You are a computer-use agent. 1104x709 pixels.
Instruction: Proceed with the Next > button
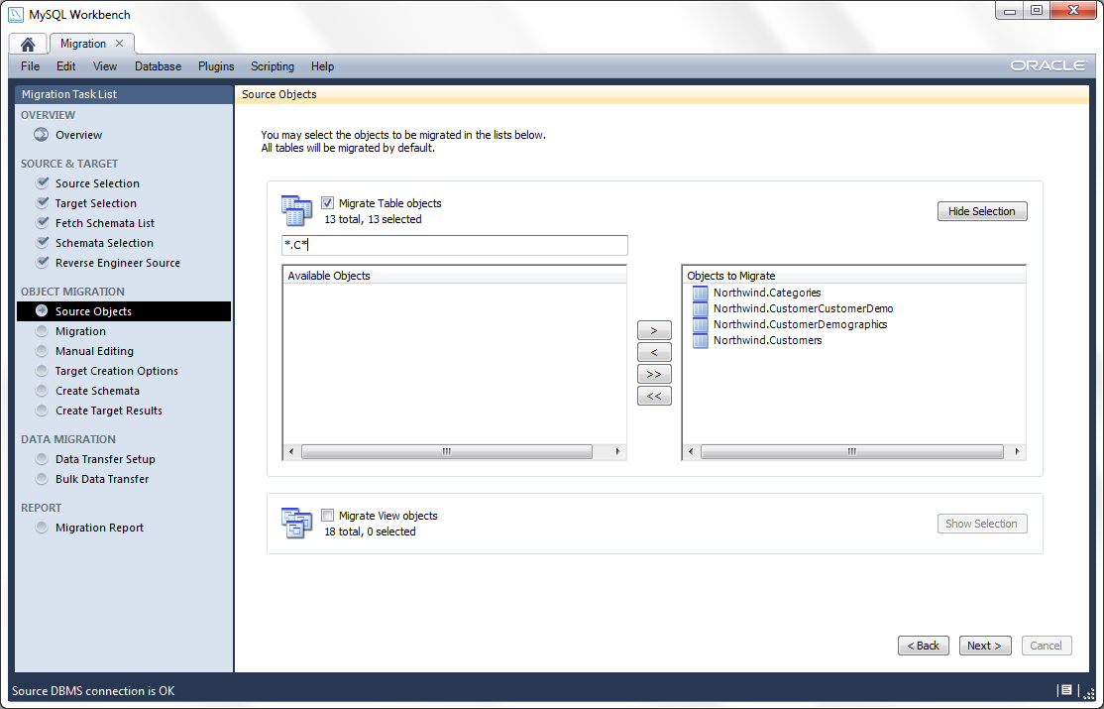click(x=984, y=646)
